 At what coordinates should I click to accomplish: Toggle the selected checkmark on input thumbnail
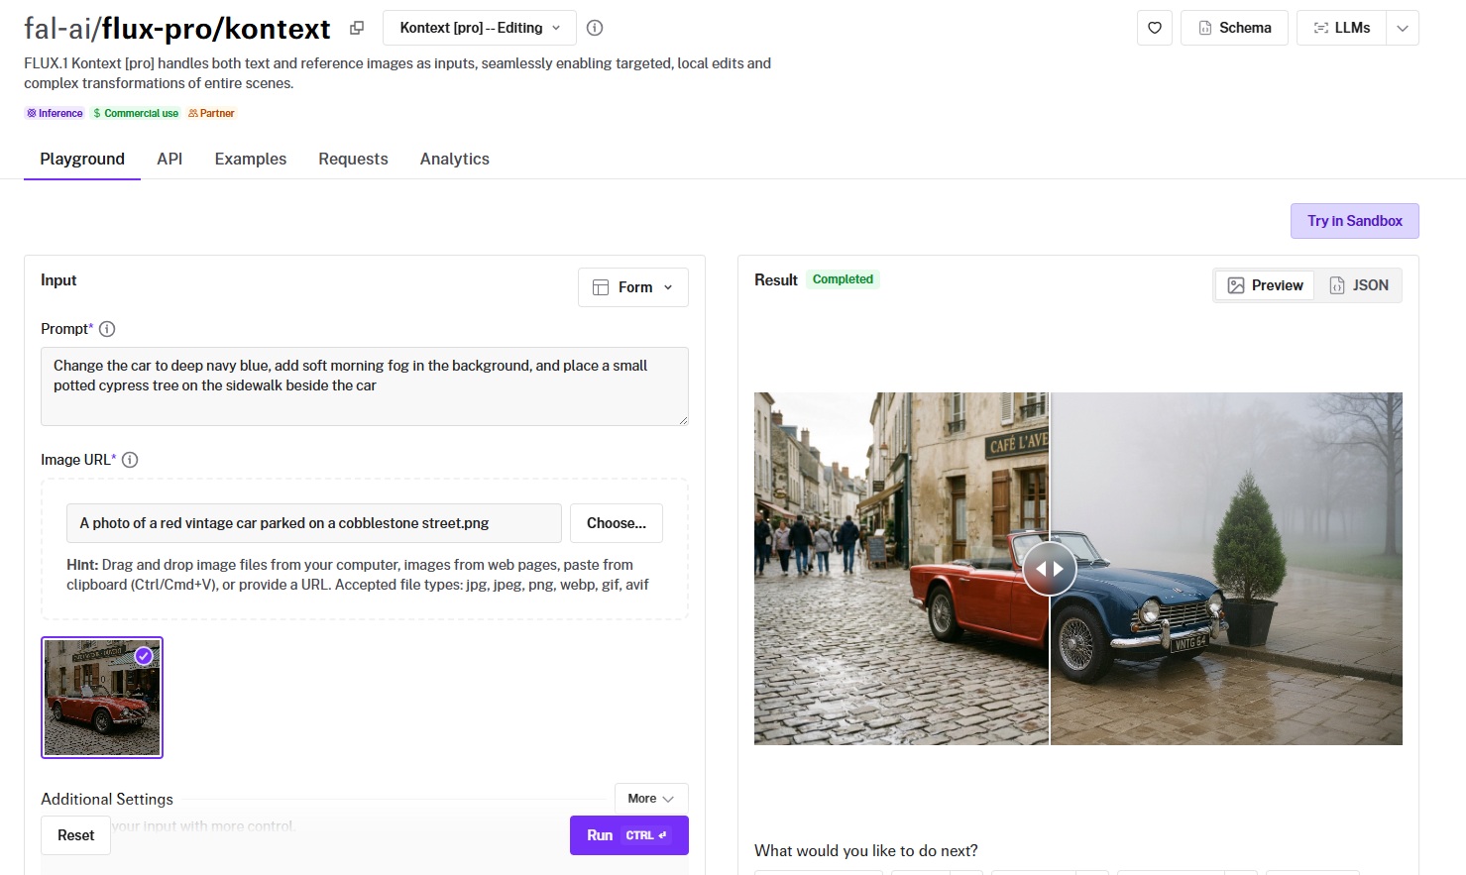click(144, 656)
